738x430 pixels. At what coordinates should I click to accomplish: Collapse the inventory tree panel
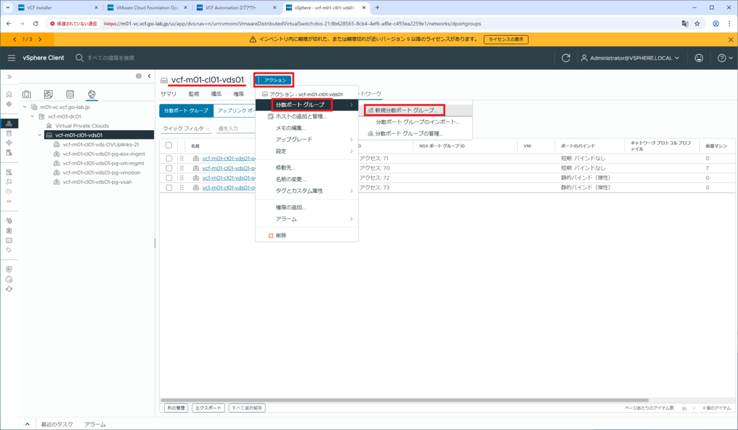coord(149,76)
